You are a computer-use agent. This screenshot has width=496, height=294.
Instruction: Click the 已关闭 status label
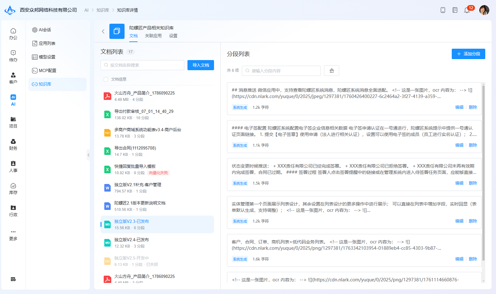pyautogui.click(x=152, y=265)
